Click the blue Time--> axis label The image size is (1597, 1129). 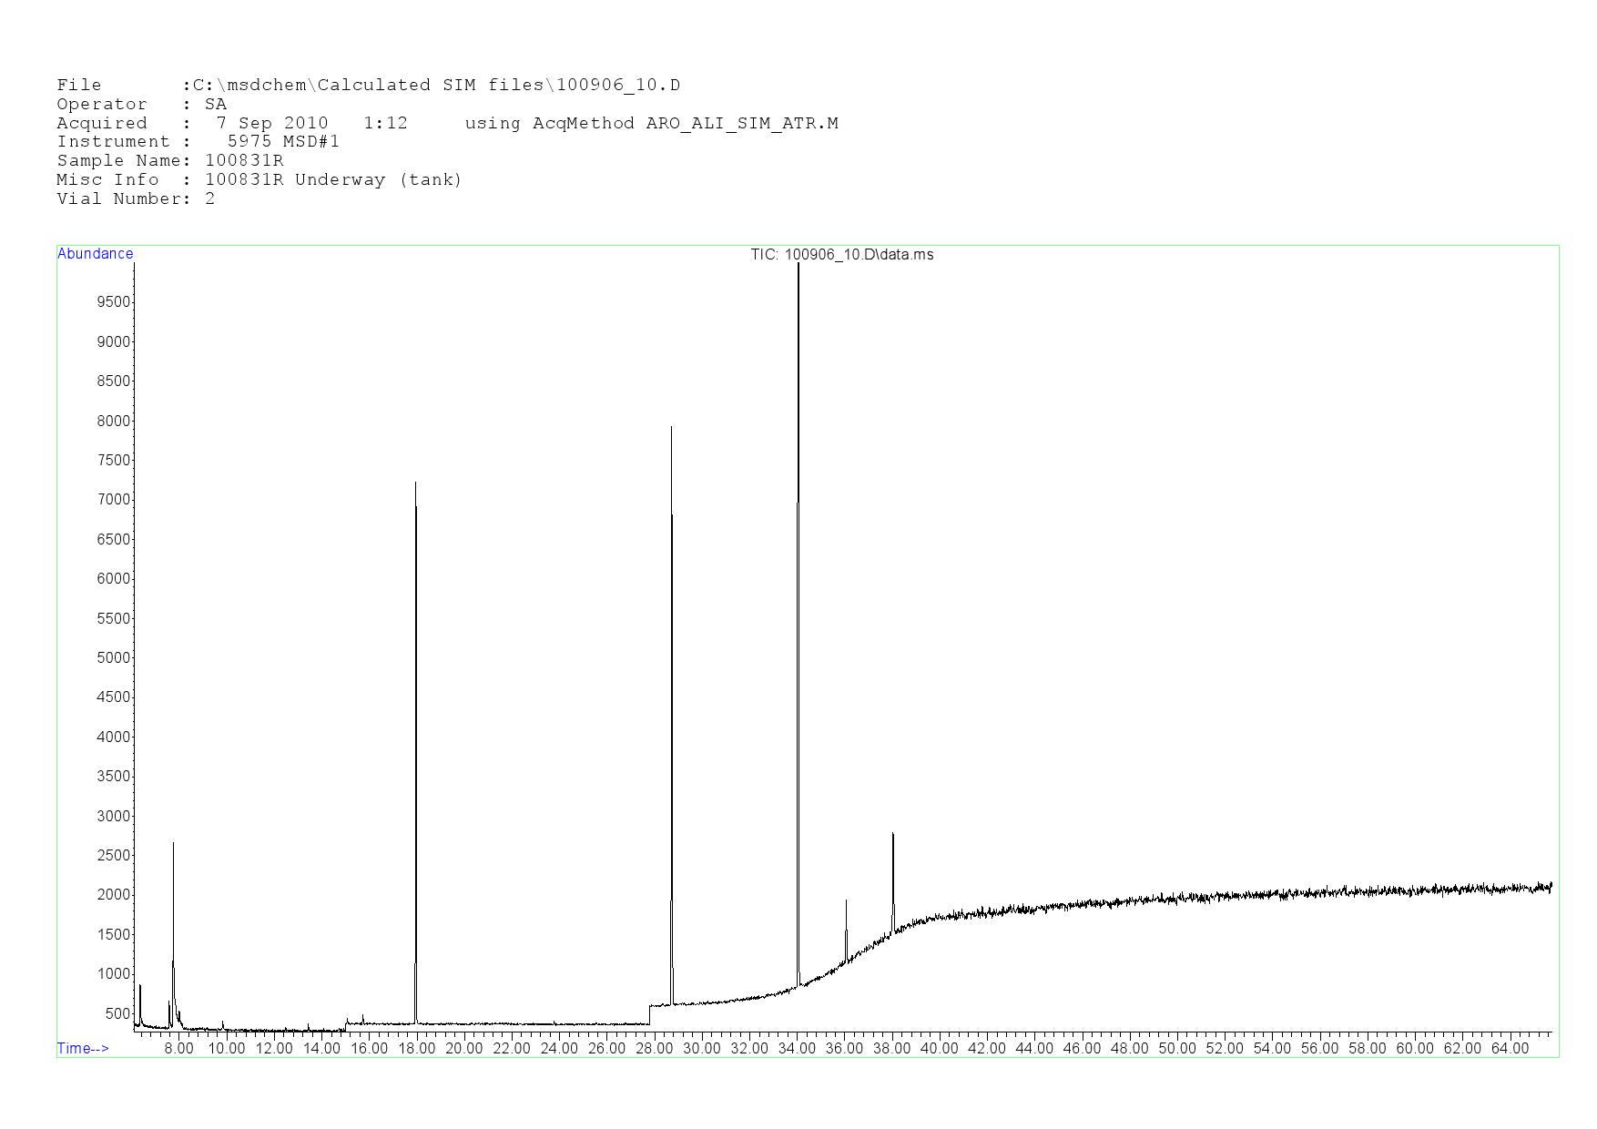[83, 1048]
